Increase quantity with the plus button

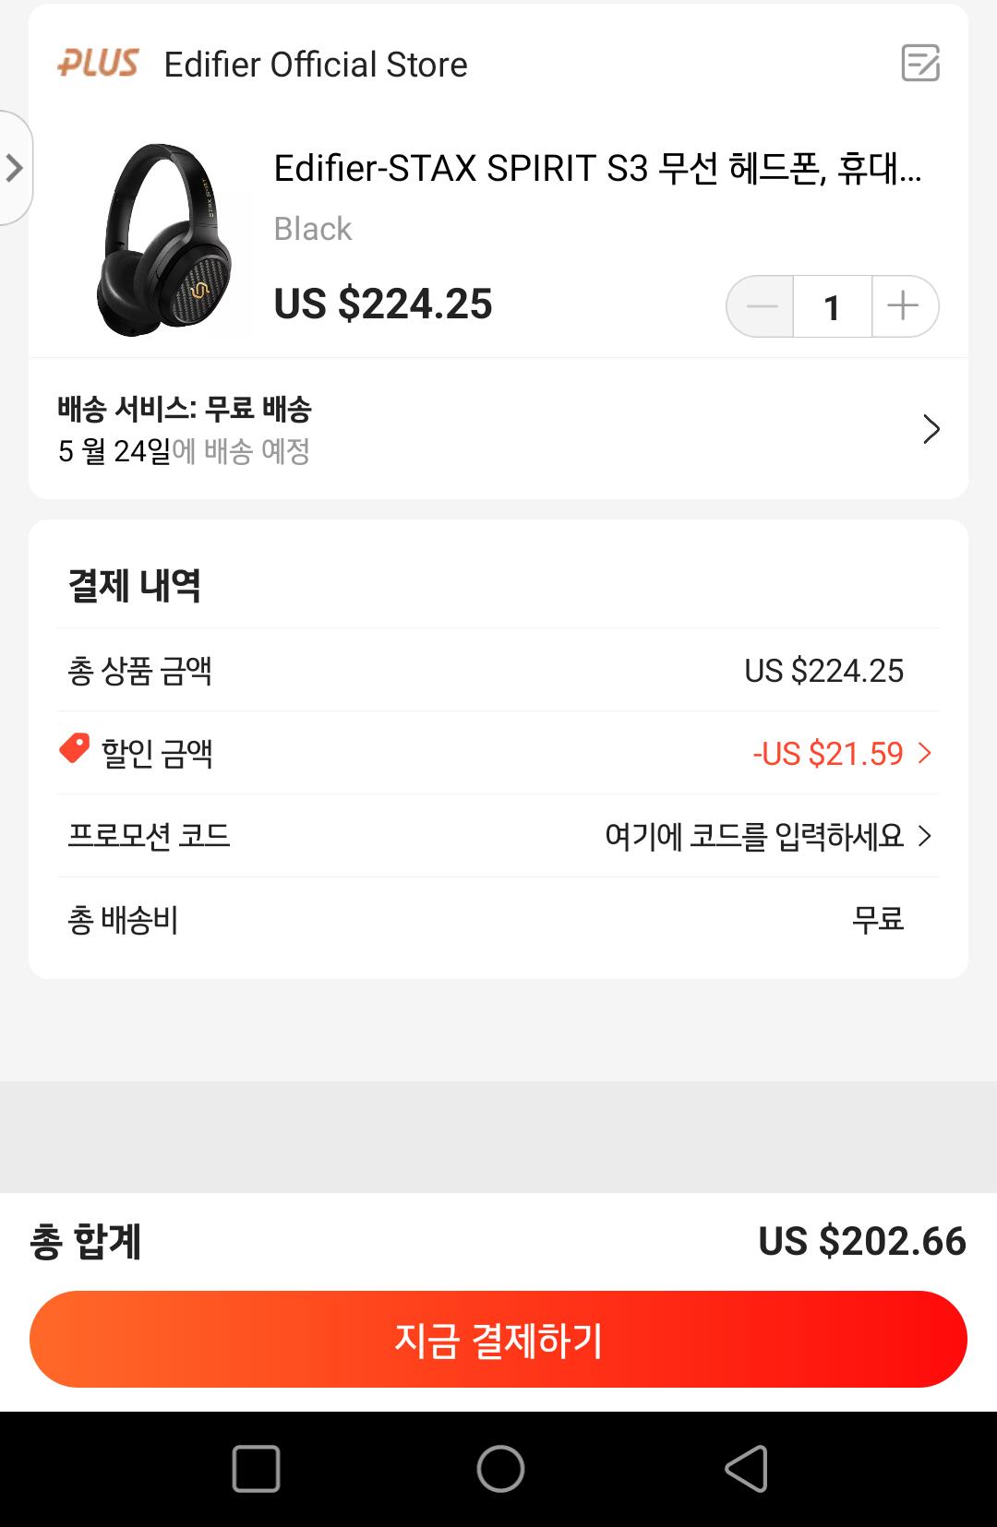coord(904,306)
